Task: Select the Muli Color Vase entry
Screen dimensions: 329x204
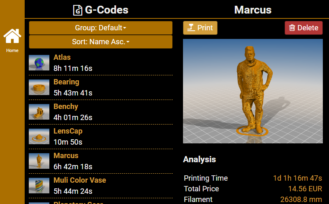Action: coord(80,180)
